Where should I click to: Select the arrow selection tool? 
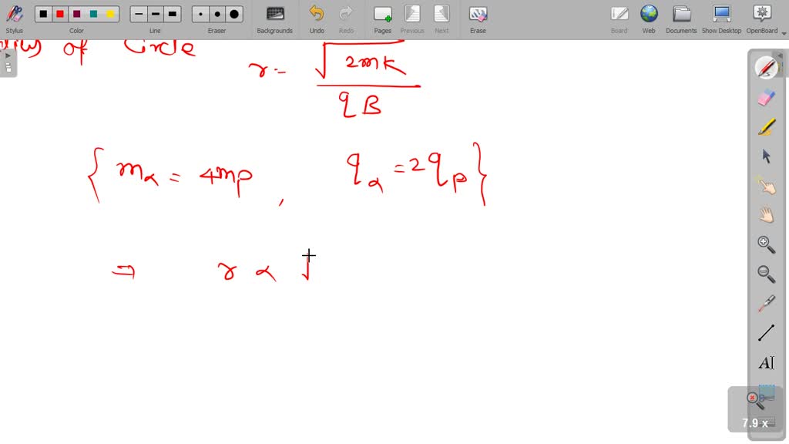tap(767, 156)
